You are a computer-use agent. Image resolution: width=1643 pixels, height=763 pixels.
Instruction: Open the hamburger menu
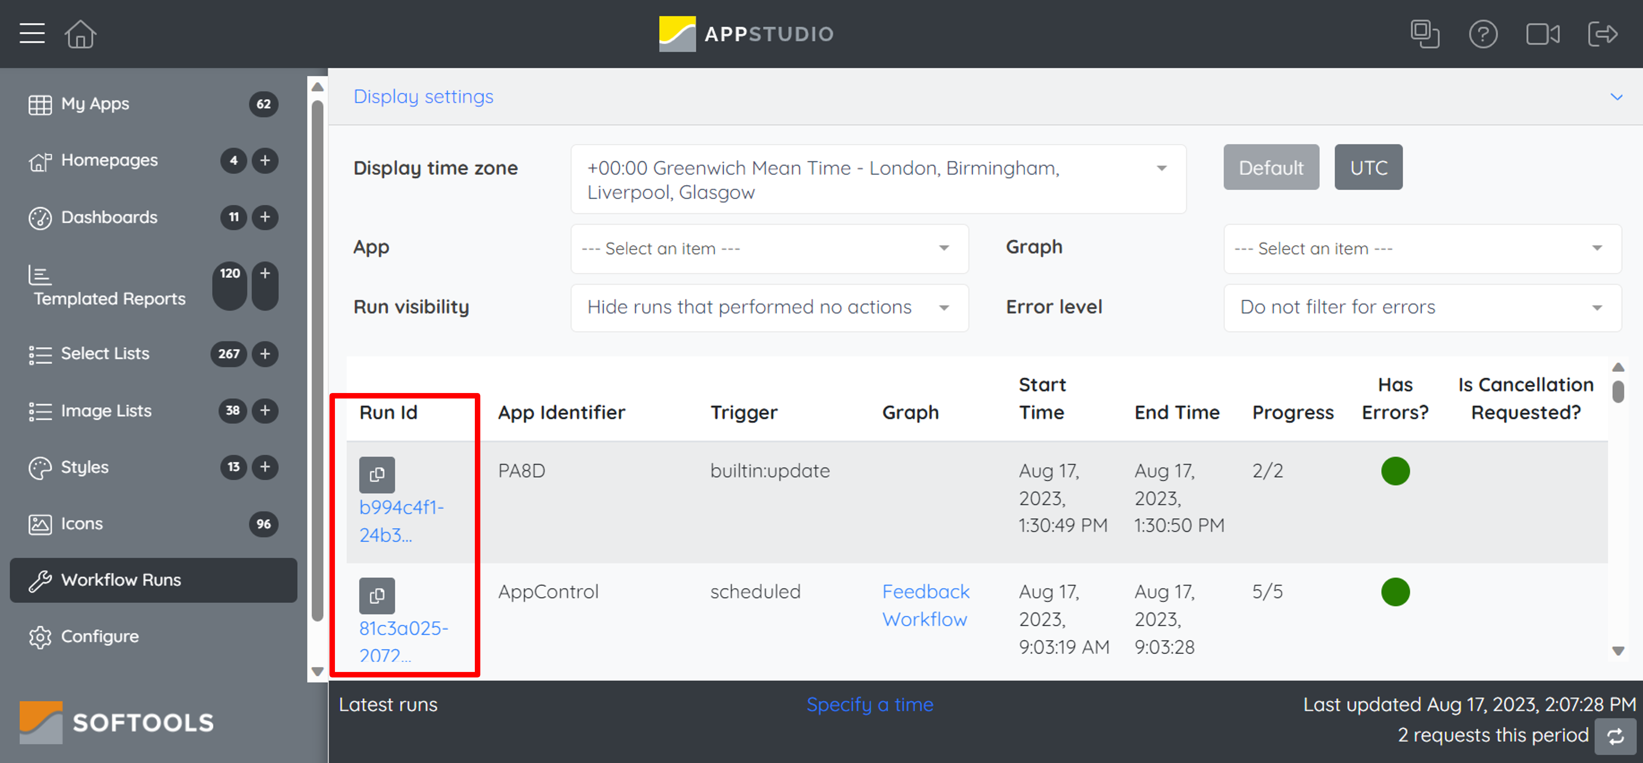click(32, 33)
